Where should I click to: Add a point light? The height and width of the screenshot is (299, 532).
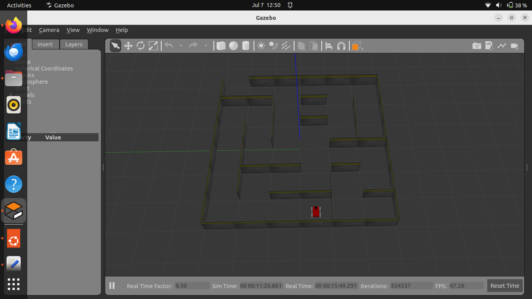coord(261,46)
